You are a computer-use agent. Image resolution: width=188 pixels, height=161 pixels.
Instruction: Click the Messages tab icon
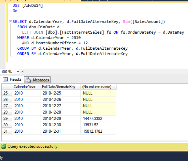point(28,80)
